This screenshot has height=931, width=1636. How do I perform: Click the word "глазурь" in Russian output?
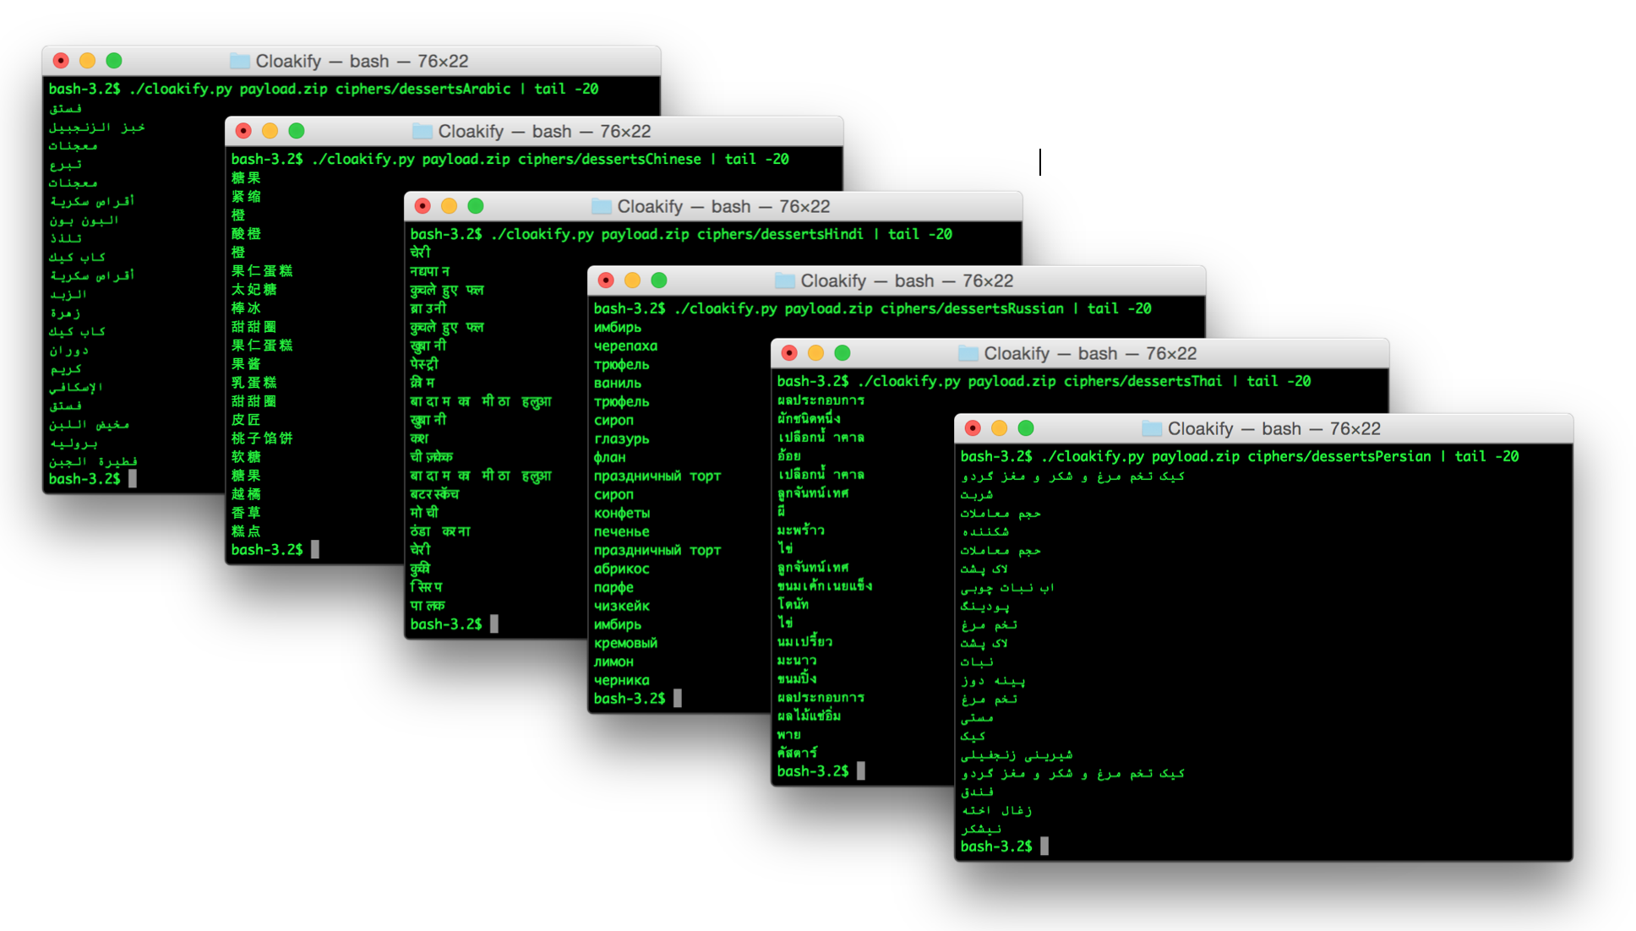pyautogui.click(x=621, y=439)
